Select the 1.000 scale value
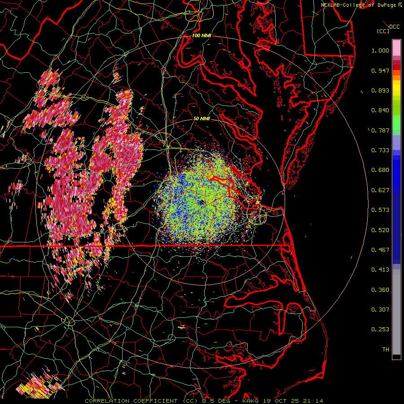Viewport: 404px width, 404px height. pos(380,50)
